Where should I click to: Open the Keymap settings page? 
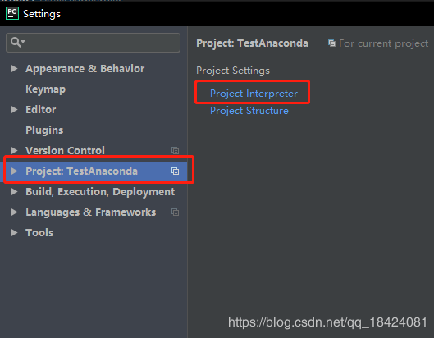tap(46, 89)
